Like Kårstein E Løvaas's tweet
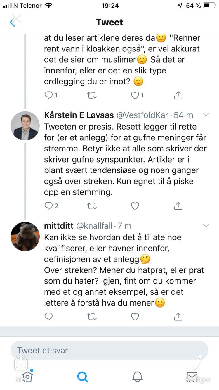219x390 pixels. tap(135, 206)
